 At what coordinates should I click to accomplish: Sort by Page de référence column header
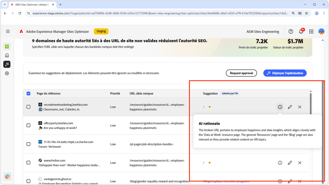coord(48,94)
